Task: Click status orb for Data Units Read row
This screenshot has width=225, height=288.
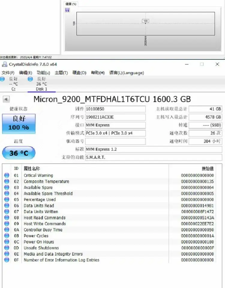Action: pyautogui.click(x=7, y=205)
